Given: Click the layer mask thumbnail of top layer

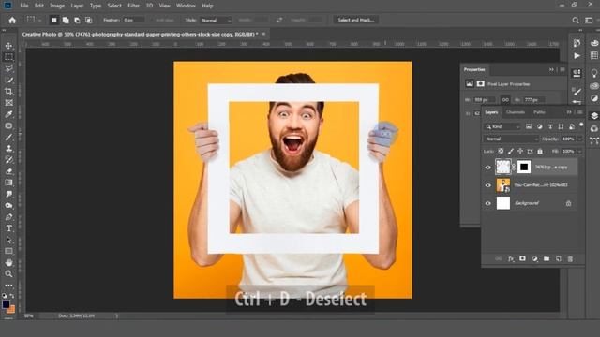Looking at the screenshot, I should tap(524, 167).
